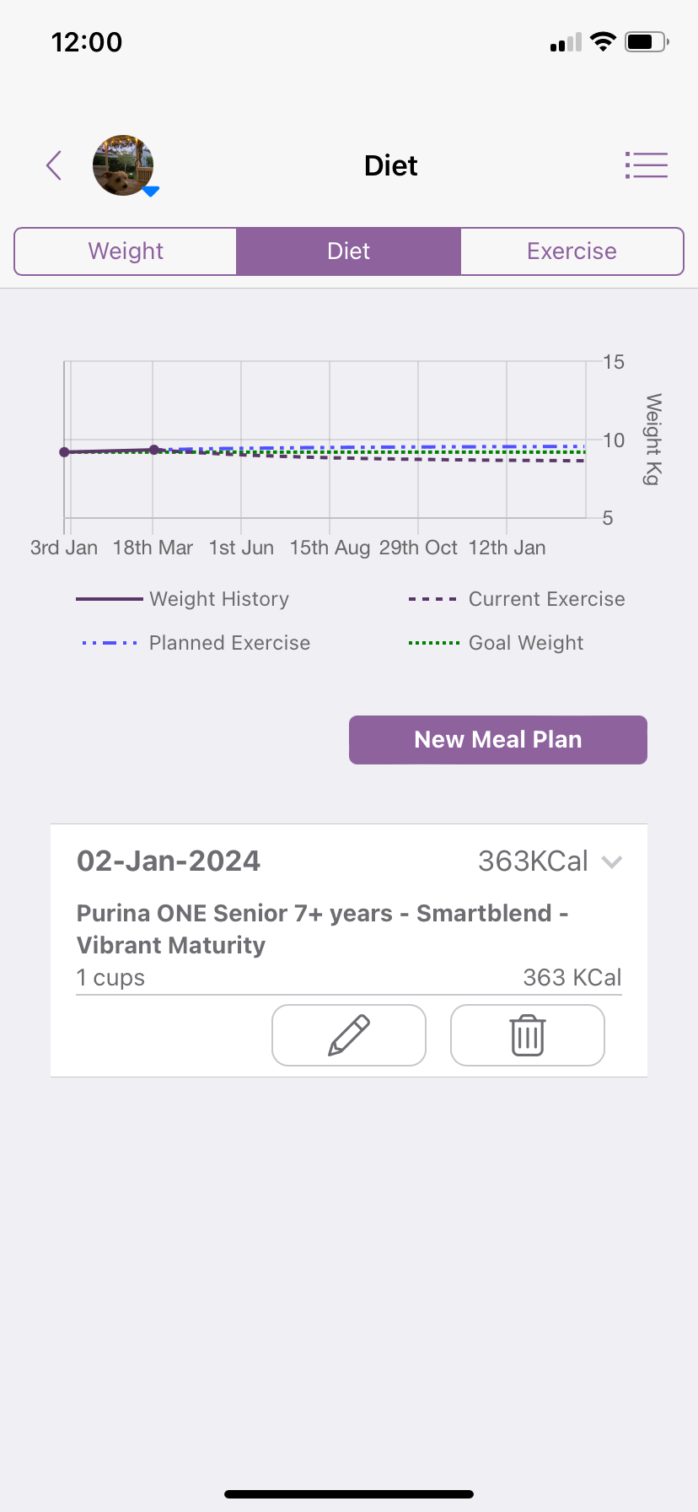The width and height of the screenshot is (698, 1512).
Task: Toggle Goal Weight legend series
Action: click(x=496, y=643)
